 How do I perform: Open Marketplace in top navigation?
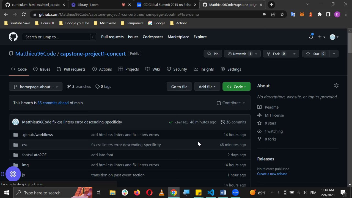(178, 37)
